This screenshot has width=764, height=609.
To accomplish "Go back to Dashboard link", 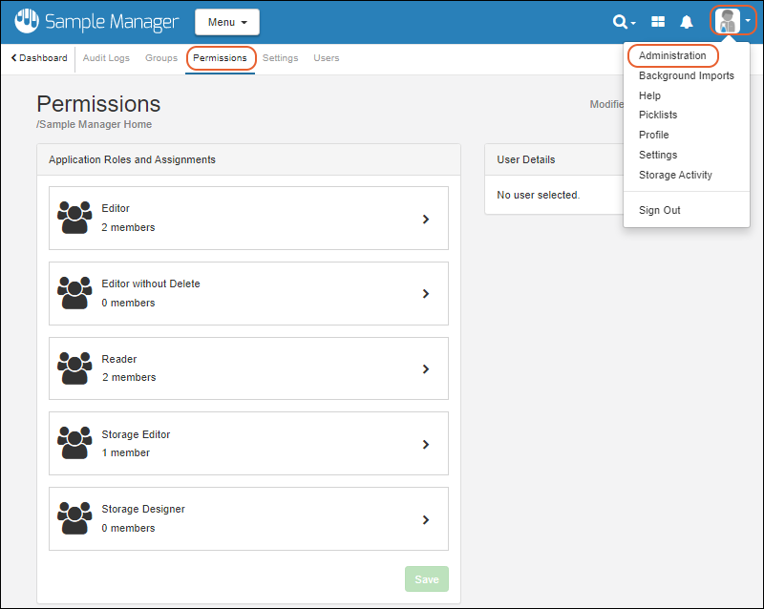I will pyautogui.click(x=39, y=58).
